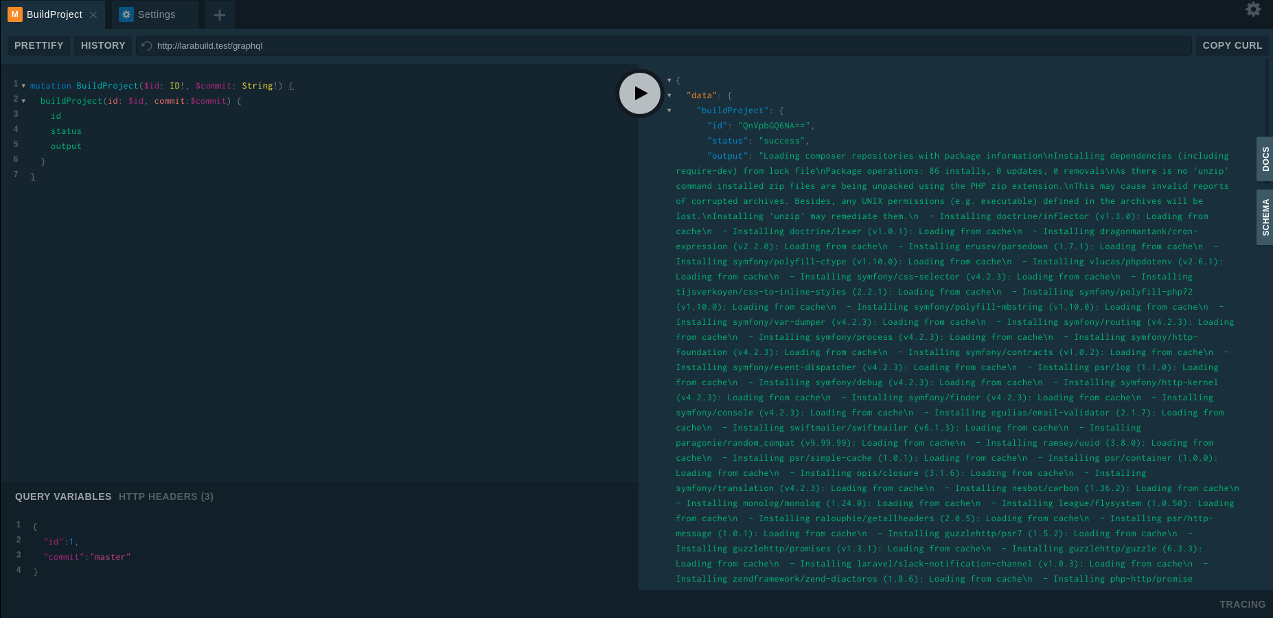
Task: Click the 'status' field in the query
Action: pos(66,131)
